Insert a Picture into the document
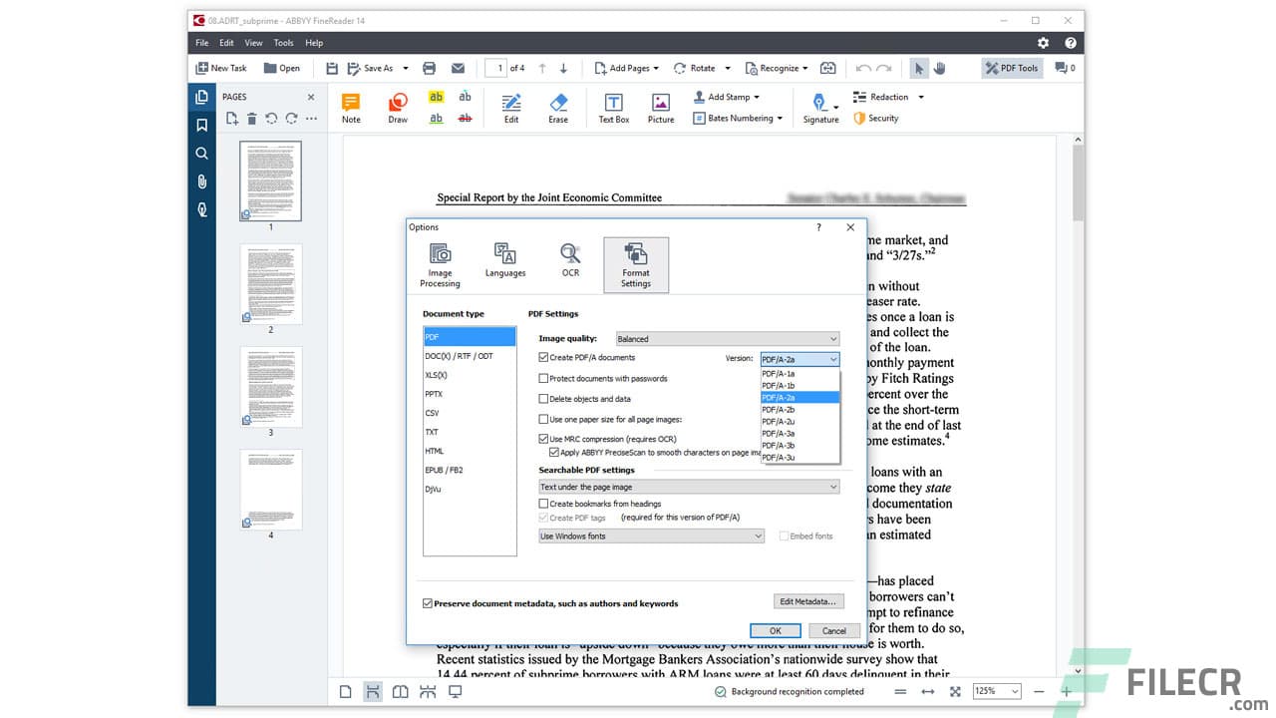Screen dimensions: 1276x718 pyautogui.click(x=660, y=106)
